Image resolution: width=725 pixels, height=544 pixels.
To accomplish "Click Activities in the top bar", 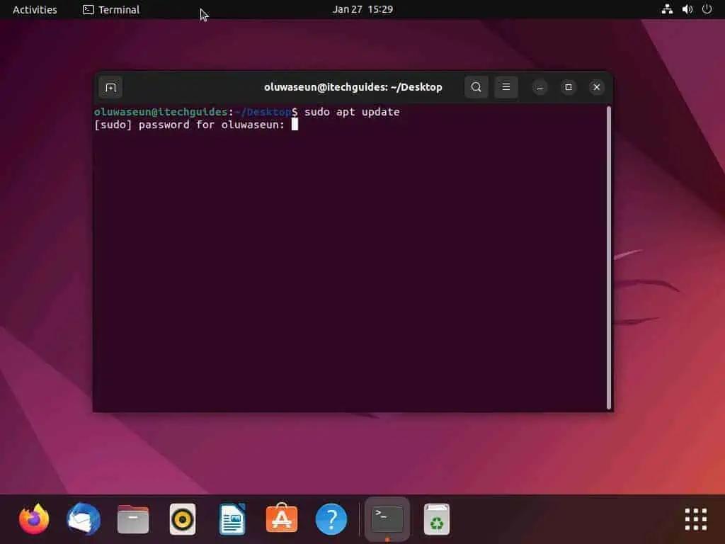I will (34, 9).
